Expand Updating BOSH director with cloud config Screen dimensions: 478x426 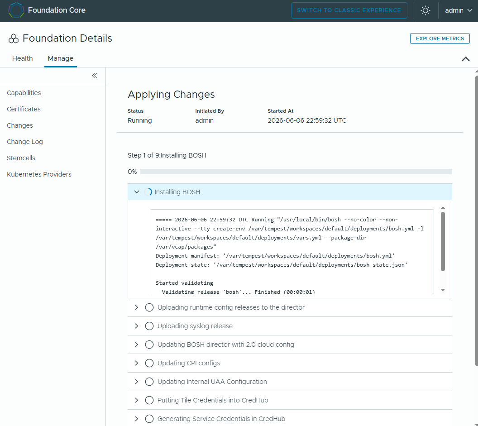(x=137, y=345)
